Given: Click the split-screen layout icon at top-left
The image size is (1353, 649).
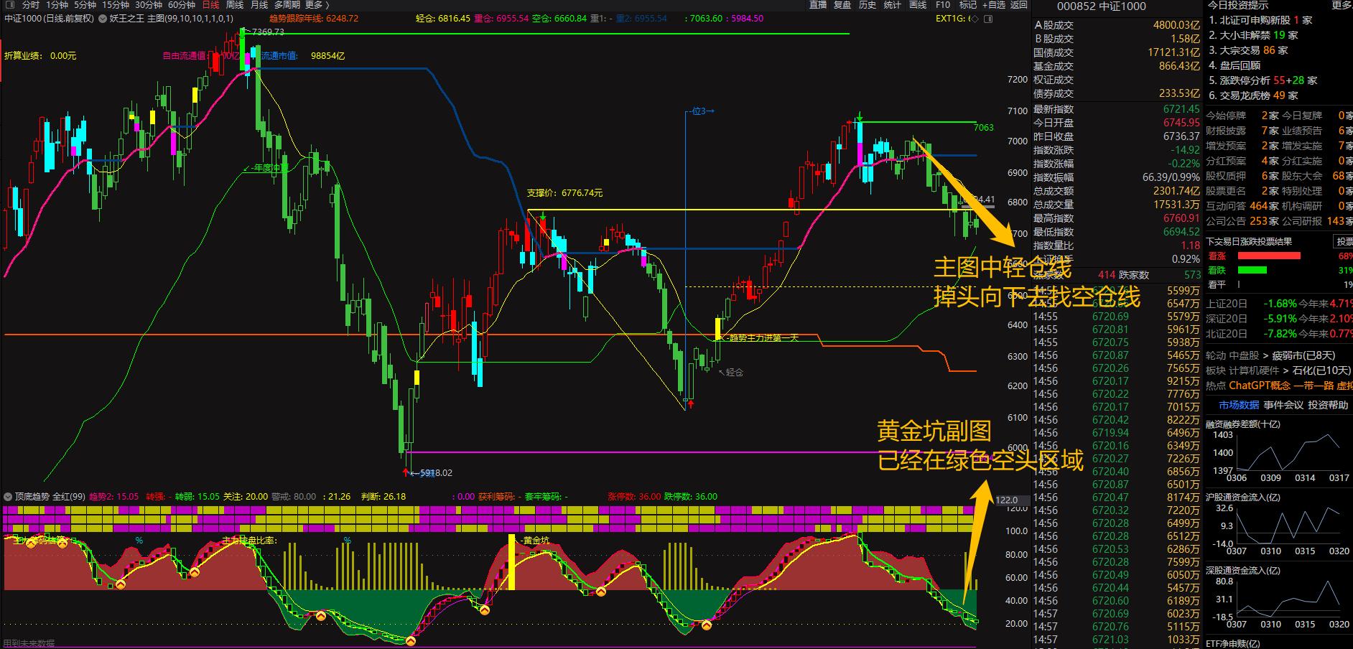Looking at the screenshot, I should [10, 5].
